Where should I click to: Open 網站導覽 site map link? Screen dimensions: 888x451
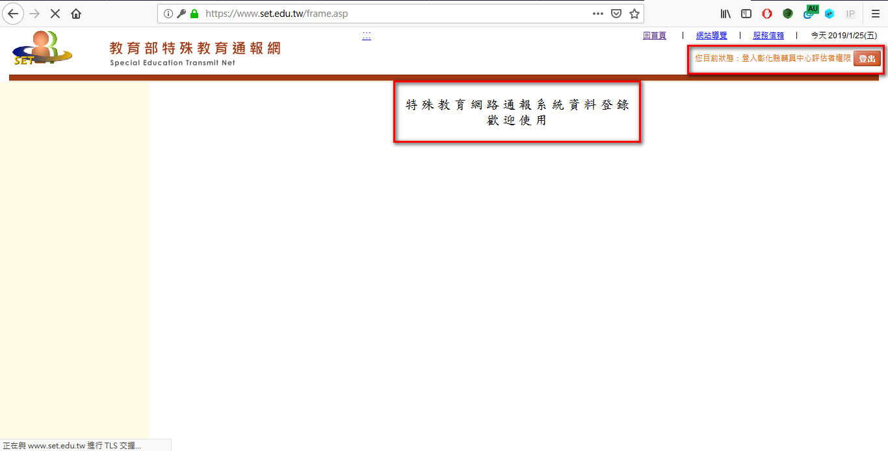point(712,36)
